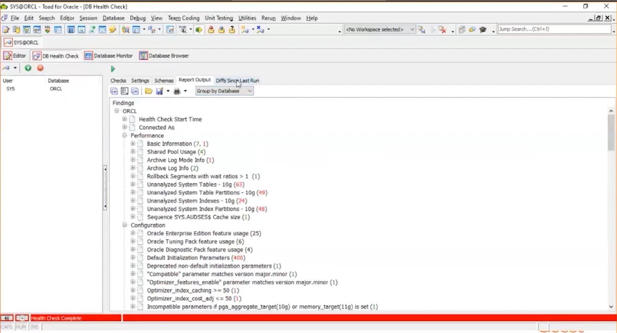
Task: Switch to the Schemas tab
Action: tap(164, 80)
